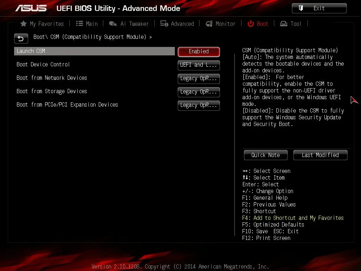
Task: Open the Ai Tweaker tab
Action: [x=129, y=24]
